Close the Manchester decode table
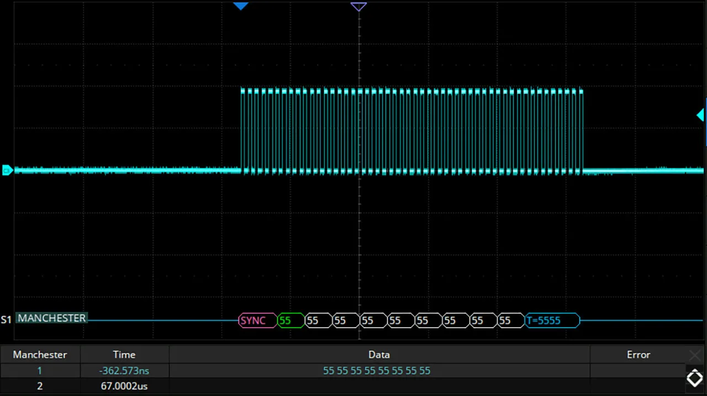Image resolution: width=707 pixels, height=396 pixels. [694, 355]
